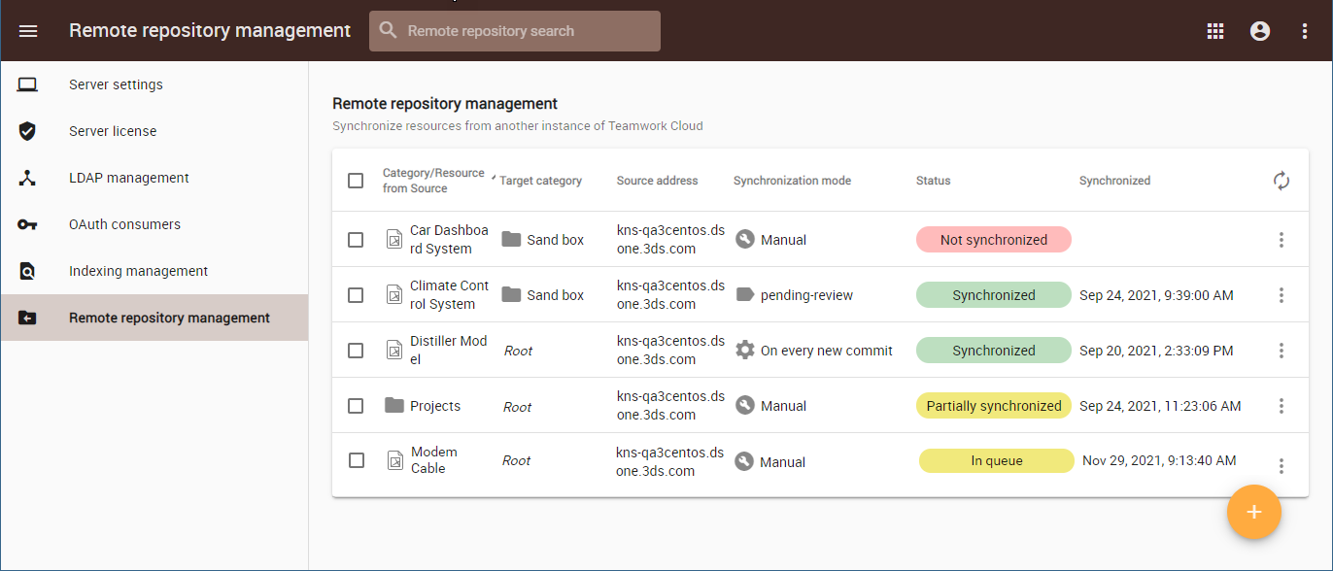Click the LDAP management tree icon
1333x571 pixels.
tap(27, 178)
